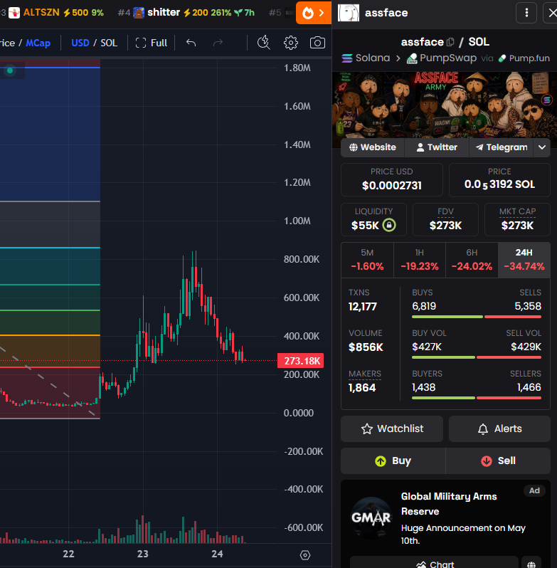Open the token Website link
This screenshot has height=568, width=557.
[x=373, y=147]
